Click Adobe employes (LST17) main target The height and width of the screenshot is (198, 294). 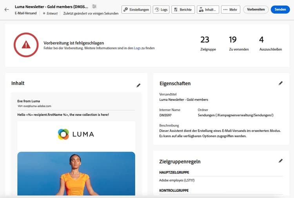[x=177, y=180]
